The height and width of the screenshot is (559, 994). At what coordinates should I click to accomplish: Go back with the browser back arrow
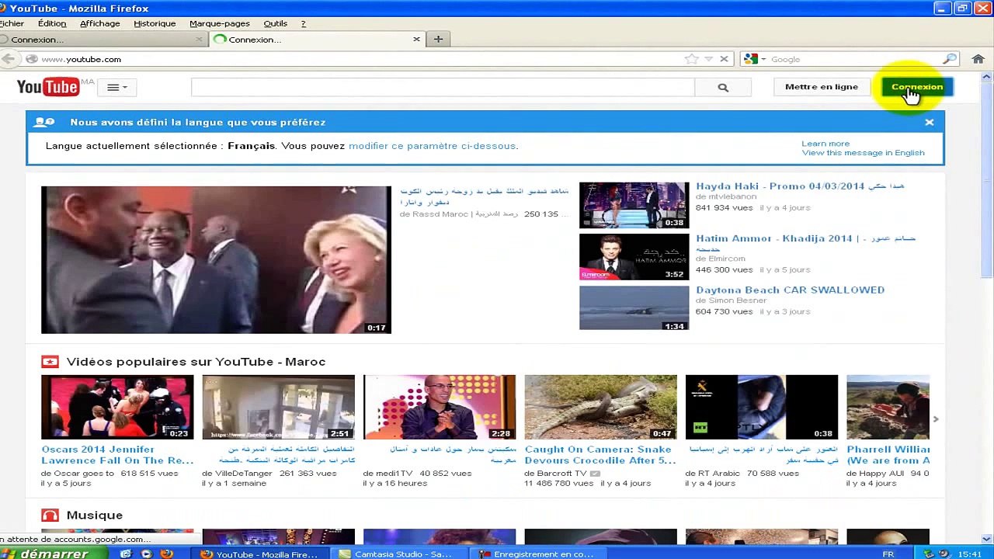pyautogui.click(x=8, y=59)
